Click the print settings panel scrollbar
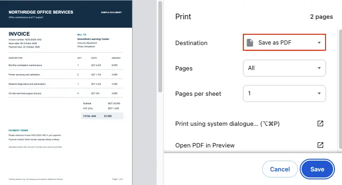Image resolution: width=342 pixels, height=185 pixels. (x=341, y=89)
